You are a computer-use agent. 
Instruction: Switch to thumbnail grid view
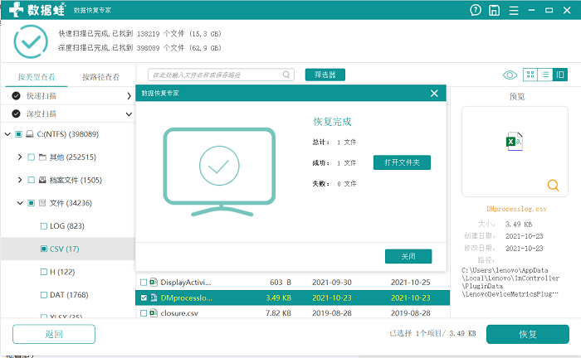pos(530,75)
